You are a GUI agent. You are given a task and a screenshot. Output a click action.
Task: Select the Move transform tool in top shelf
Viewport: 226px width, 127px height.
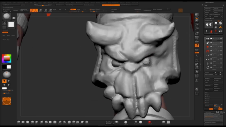(41, 10)
